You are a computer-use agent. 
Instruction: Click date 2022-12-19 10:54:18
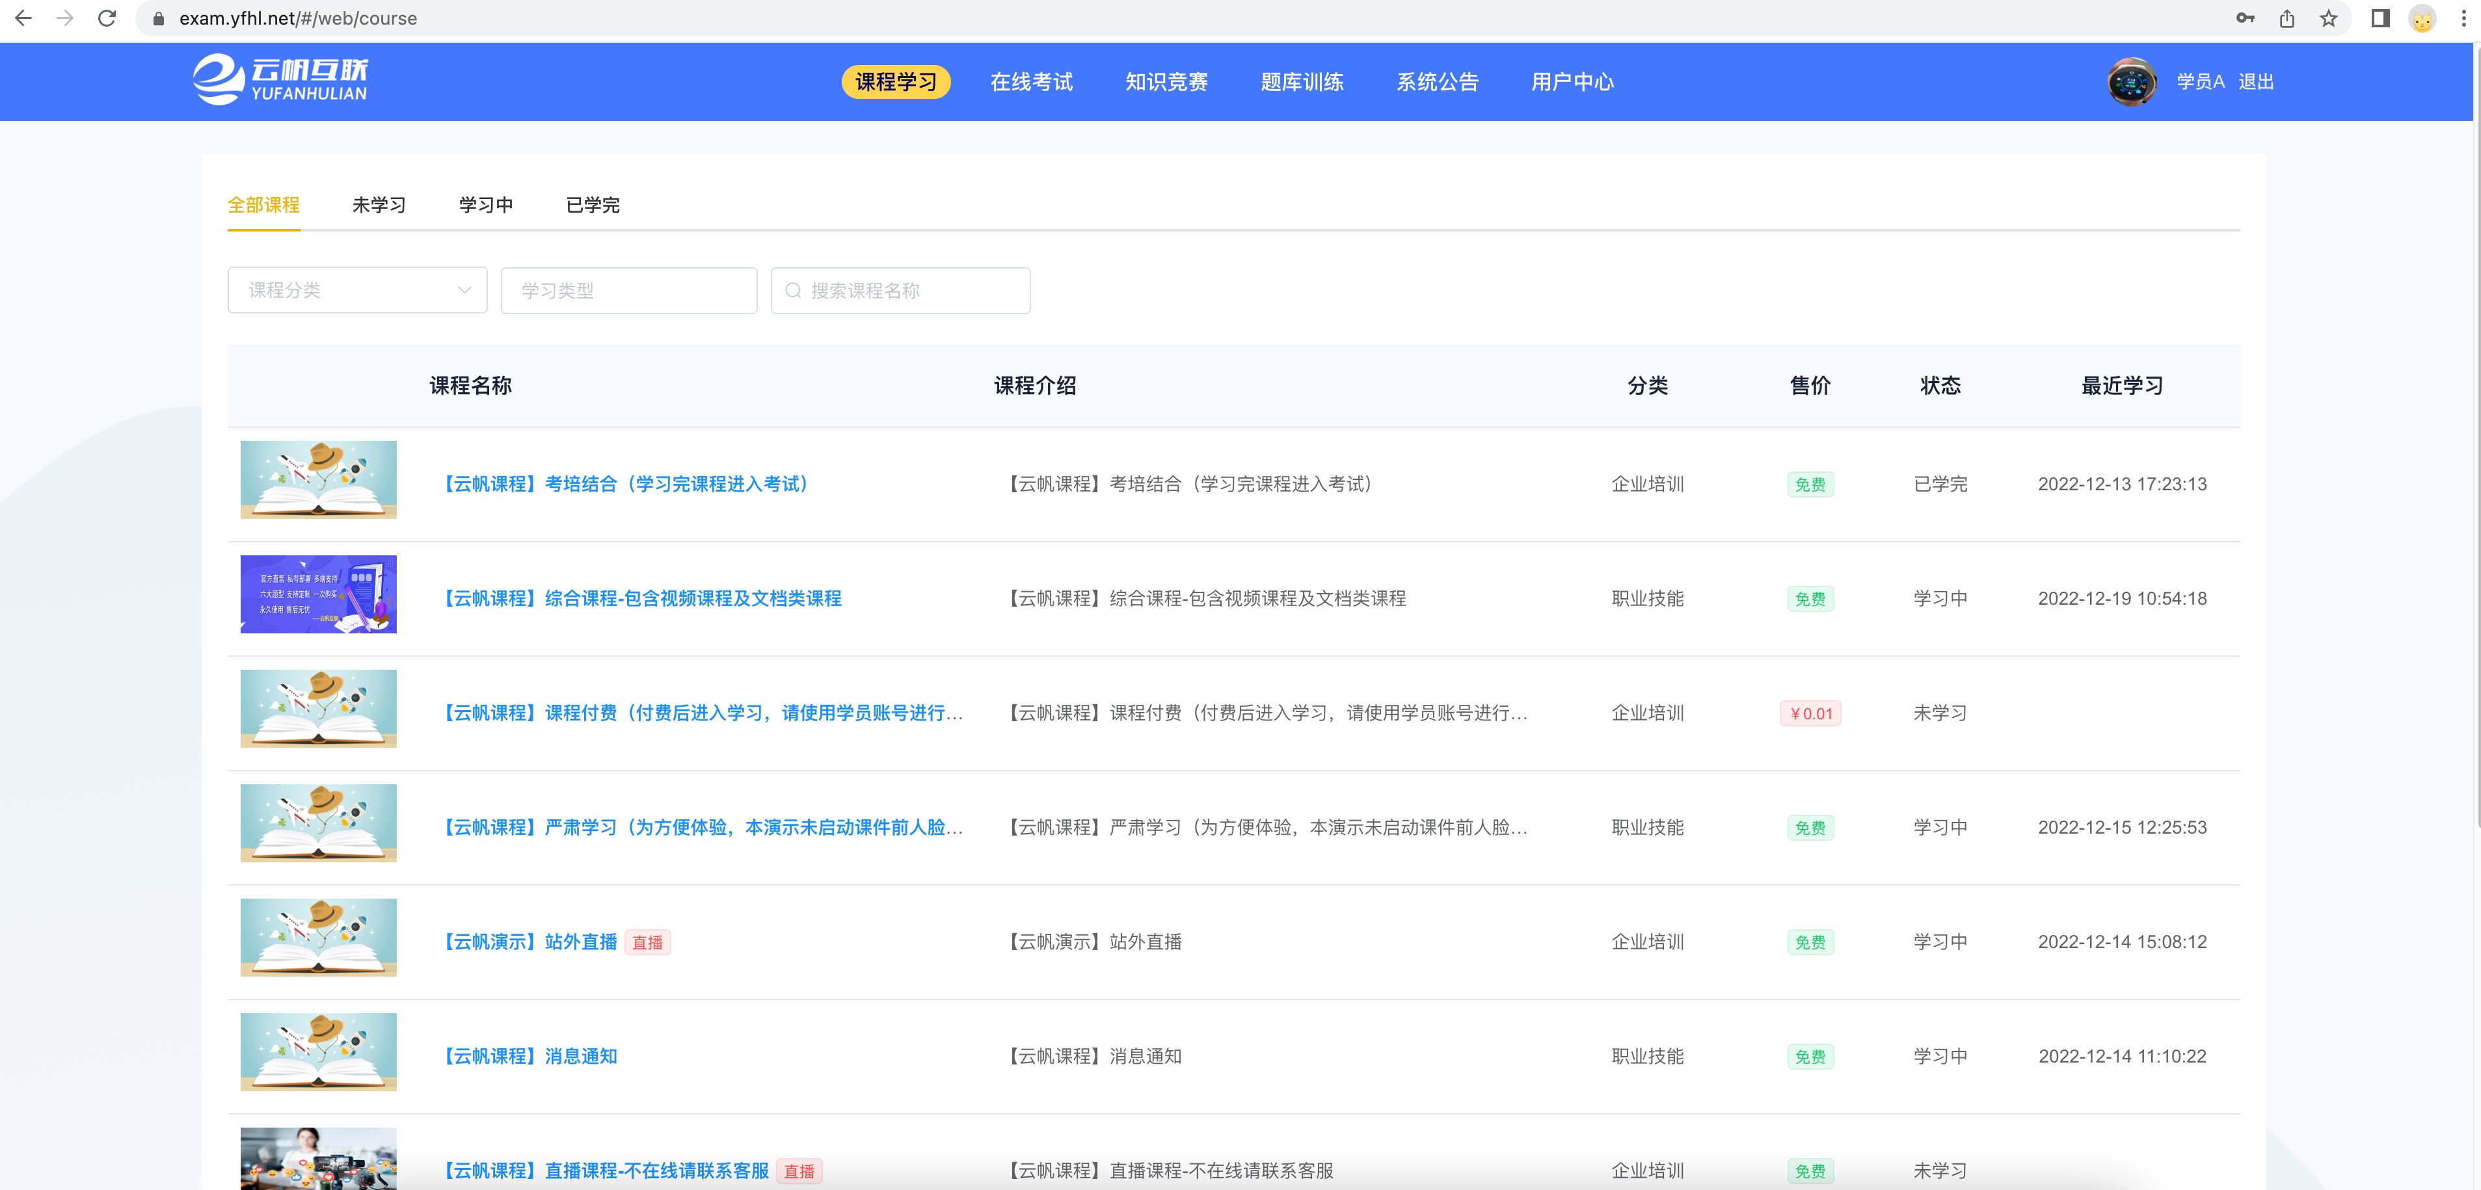(x=2122, y=599)
